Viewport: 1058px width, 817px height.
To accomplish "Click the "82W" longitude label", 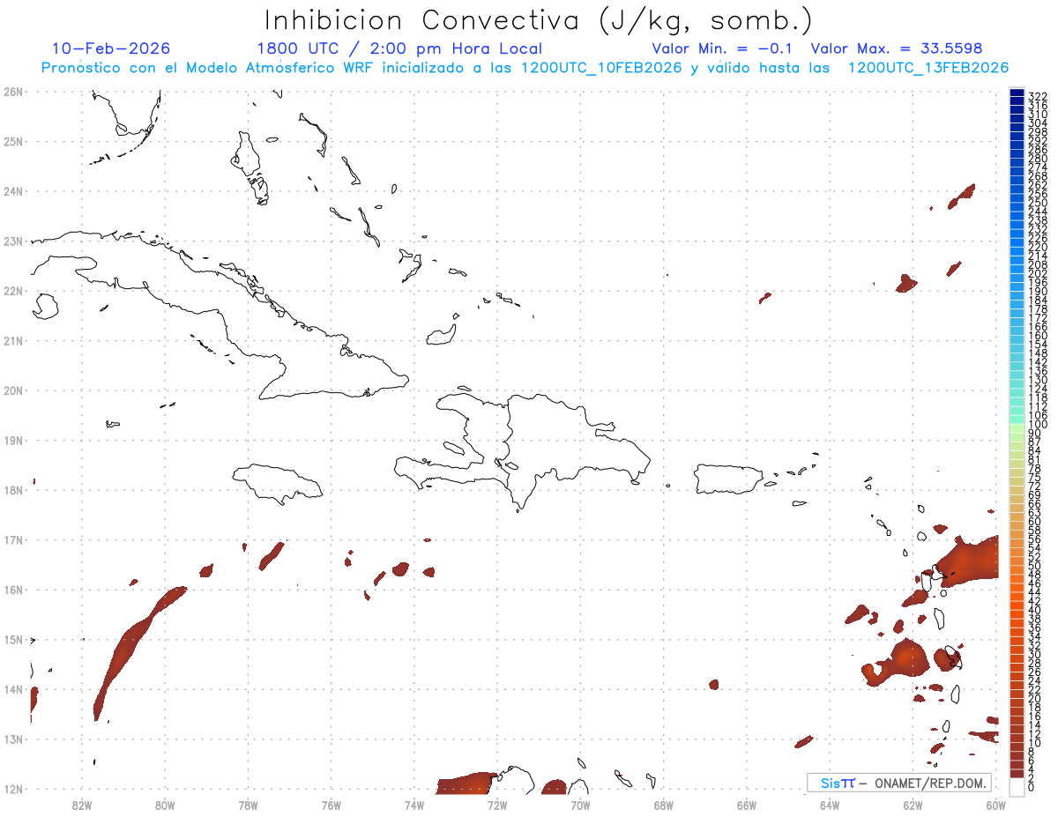I will (82, 804).
